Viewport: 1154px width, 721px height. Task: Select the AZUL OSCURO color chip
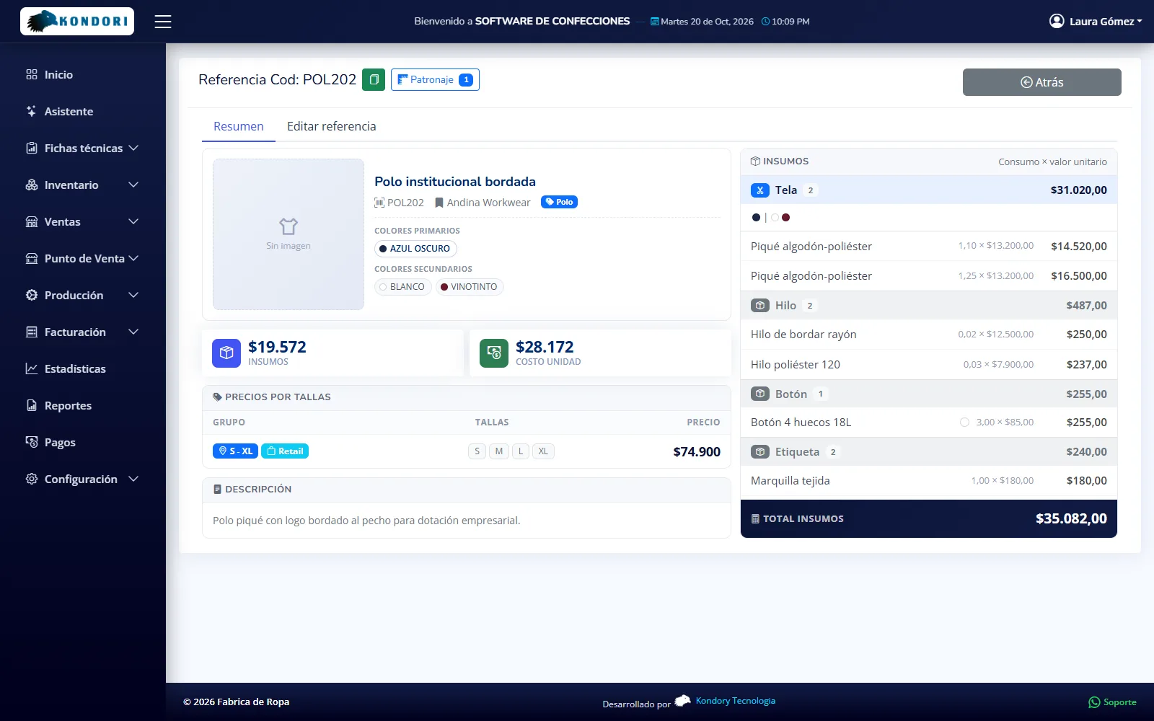click(x=415, y=249)
